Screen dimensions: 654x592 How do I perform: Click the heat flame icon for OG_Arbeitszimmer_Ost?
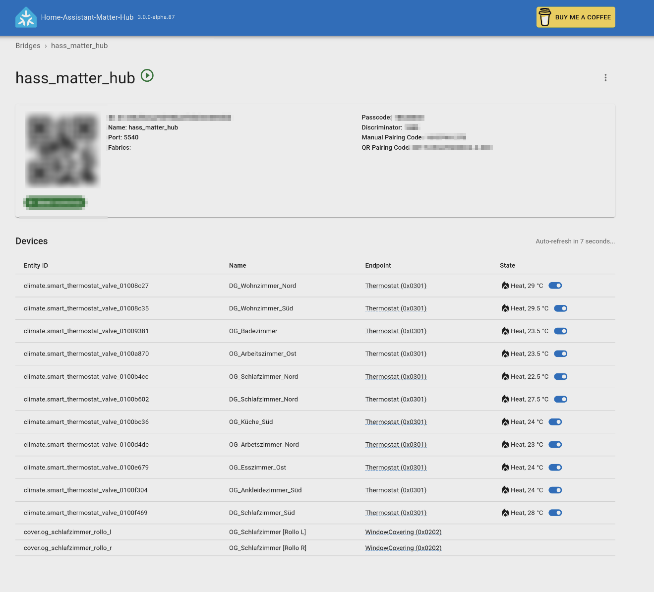[x=505, y=354]
